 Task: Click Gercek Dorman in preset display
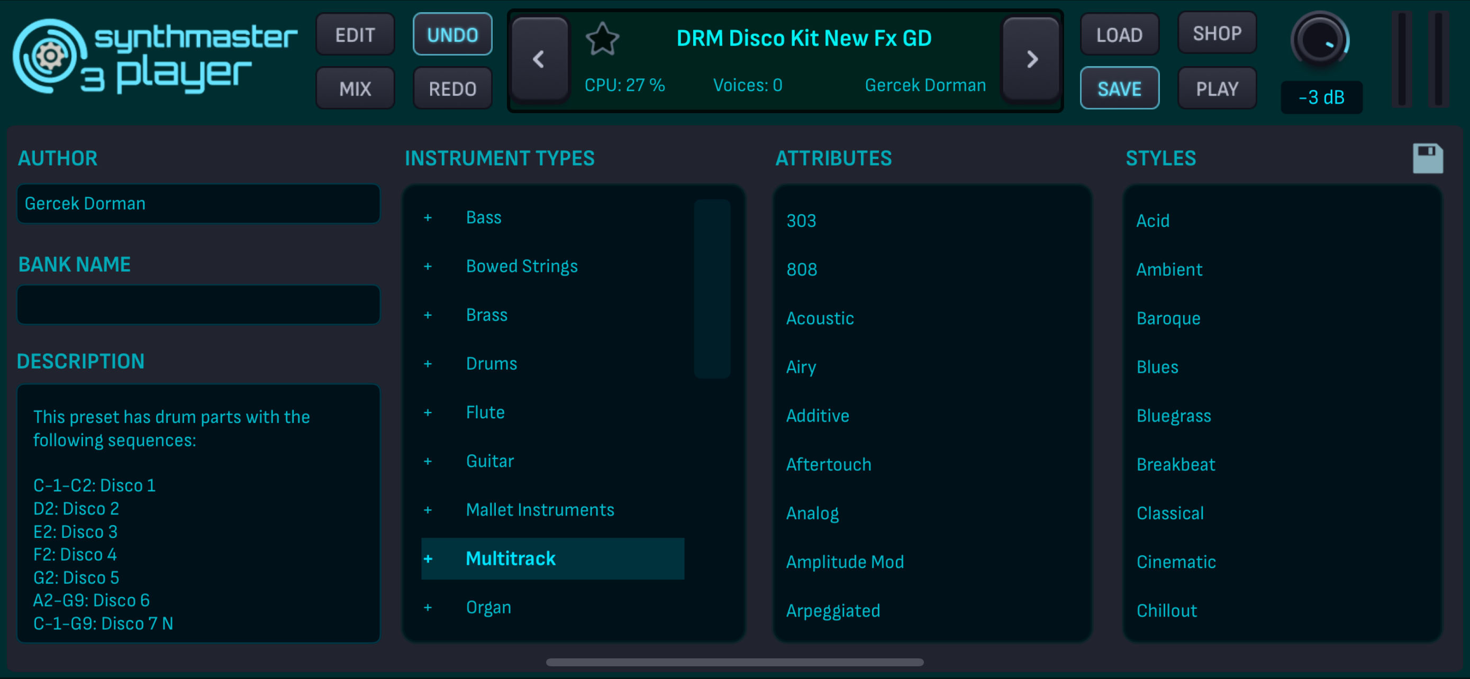point(925,85)
